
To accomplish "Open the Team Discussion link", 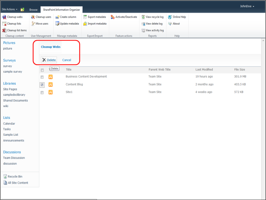I will (14, 158).
